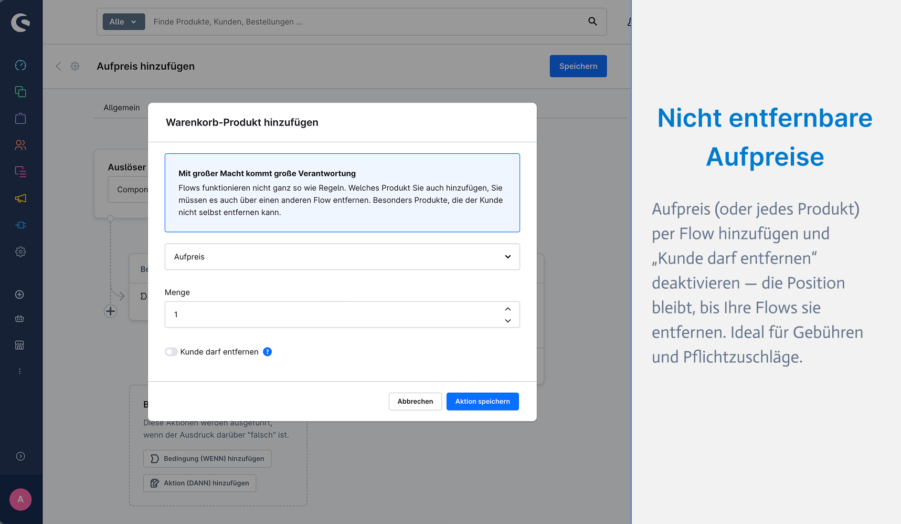Click 'Aktion speichern' button

pyautogui.click(x=482, y=402)
